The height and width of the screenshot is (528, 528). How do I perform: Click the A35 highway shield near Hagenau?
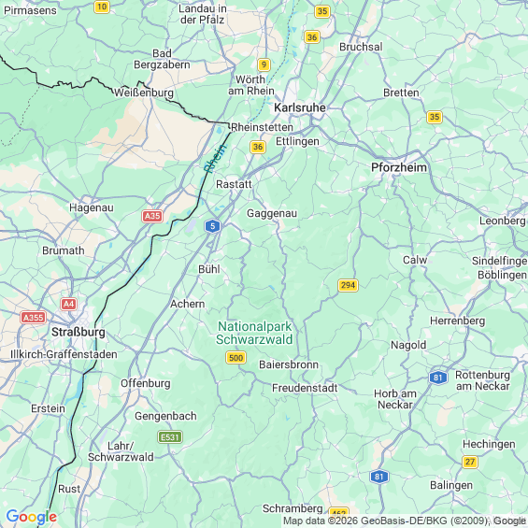pos(152,216)
